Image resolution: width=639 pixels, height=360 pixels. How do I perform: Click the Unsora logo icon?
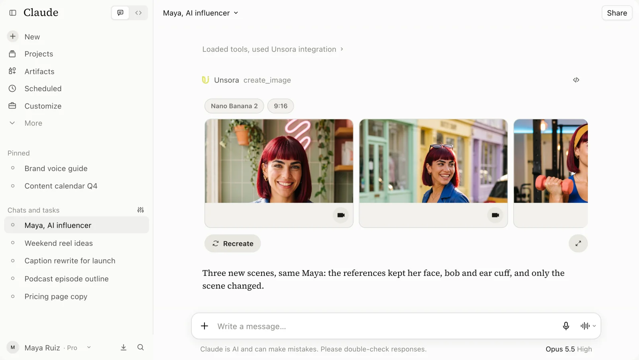pyautogui.click(x=206, y=80)
